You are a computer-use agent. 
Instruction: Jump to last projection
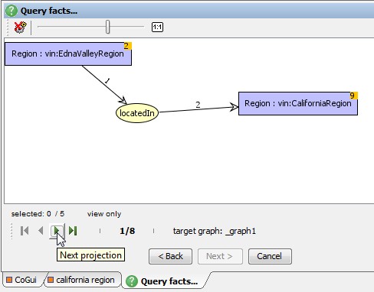73,231
